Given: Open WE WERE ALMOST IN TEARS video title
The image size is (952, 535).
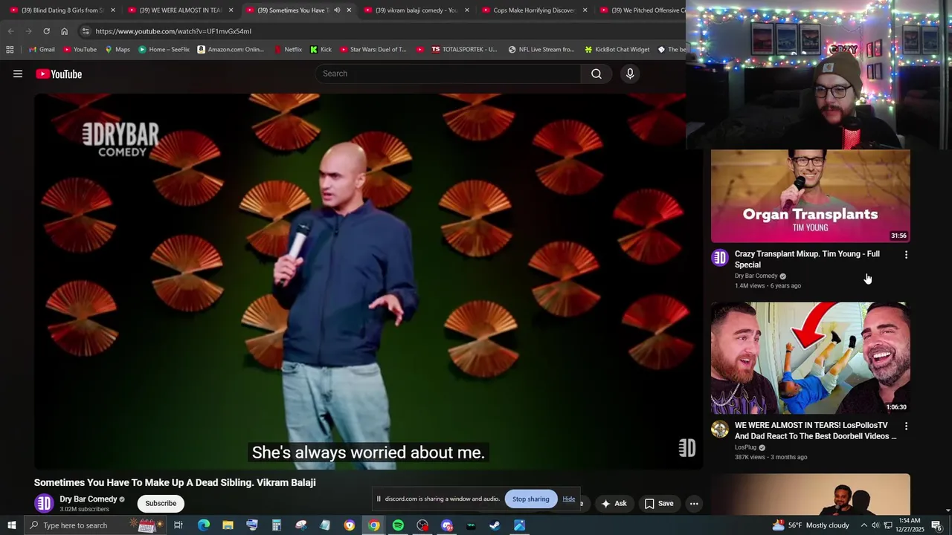Looking at the screenshot, I should point(815,431).
